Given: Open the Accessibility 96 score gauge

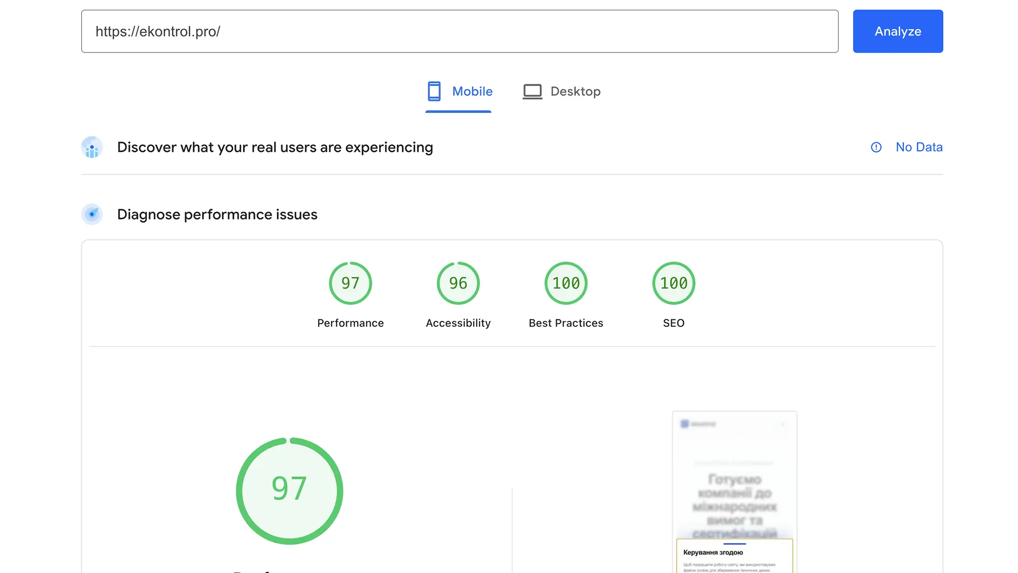Looking at the screenshot, I should [x=458, y=283].
